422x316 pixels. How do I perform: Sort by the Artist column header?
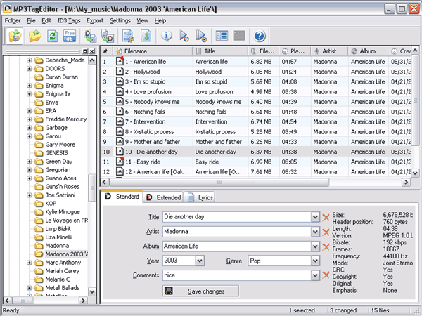(329, 51)
